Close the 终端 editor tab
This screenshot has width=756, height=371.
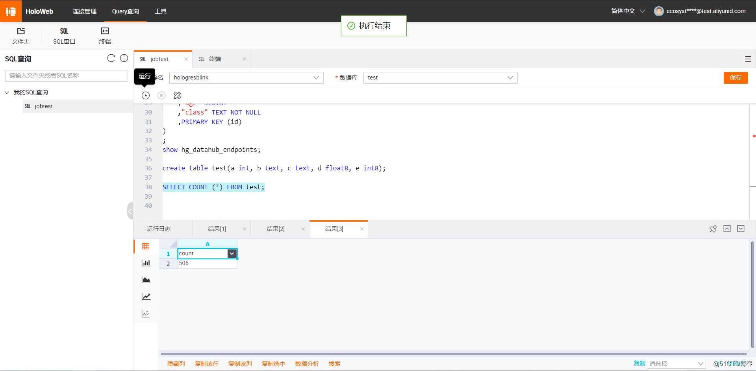point(245,59)
